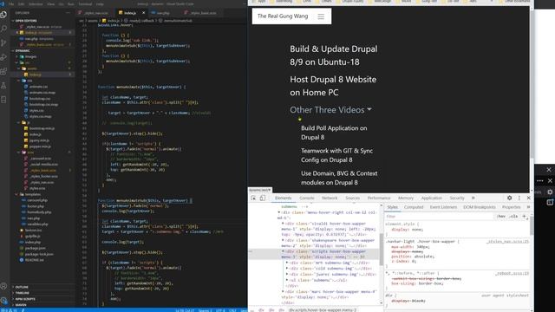Viewport: 555px width, 312px height.
Task: Open the Extensions view
Action: pyautogui.click(x=3, y=71)
